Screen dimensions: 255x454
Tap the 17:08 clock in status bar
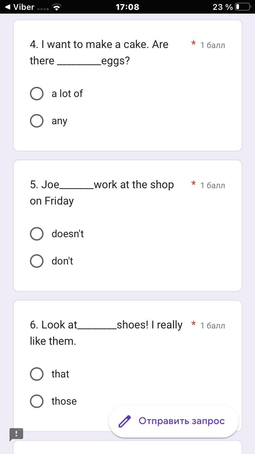point(128,7)
